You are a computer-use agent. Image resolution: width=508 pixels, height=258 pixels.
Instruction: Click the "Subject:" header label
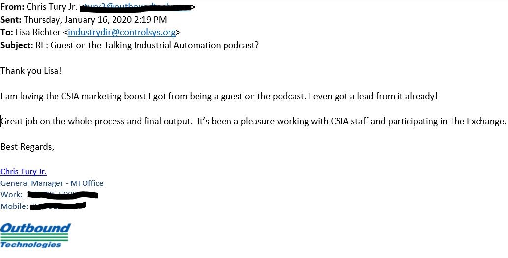point(17,45)
